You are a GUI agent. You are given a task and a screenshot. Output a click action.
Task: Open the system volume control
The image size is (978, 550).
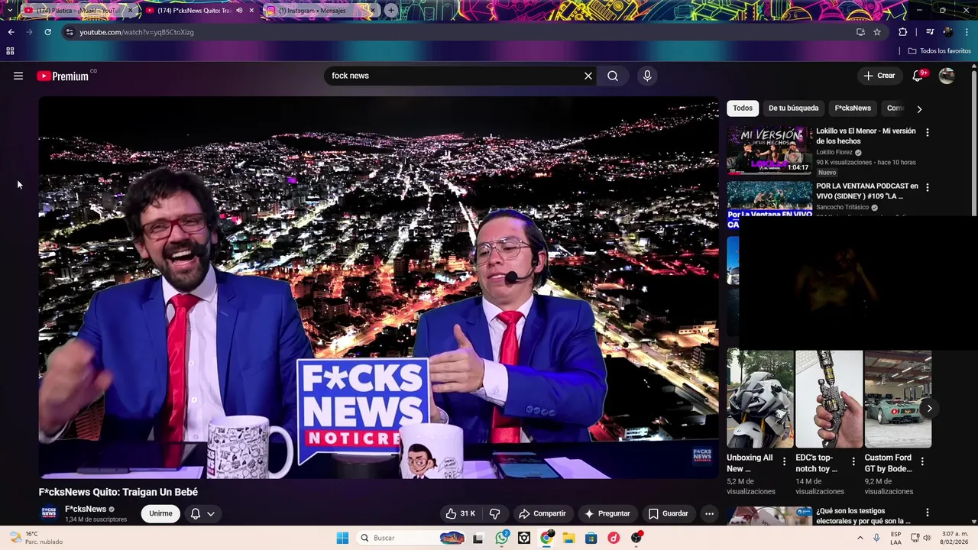pyautogui.click(x=927, y=538)
